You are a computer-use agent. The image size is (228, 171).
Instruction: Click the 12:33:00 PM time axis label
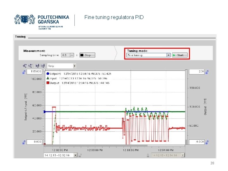click(95, 150)
